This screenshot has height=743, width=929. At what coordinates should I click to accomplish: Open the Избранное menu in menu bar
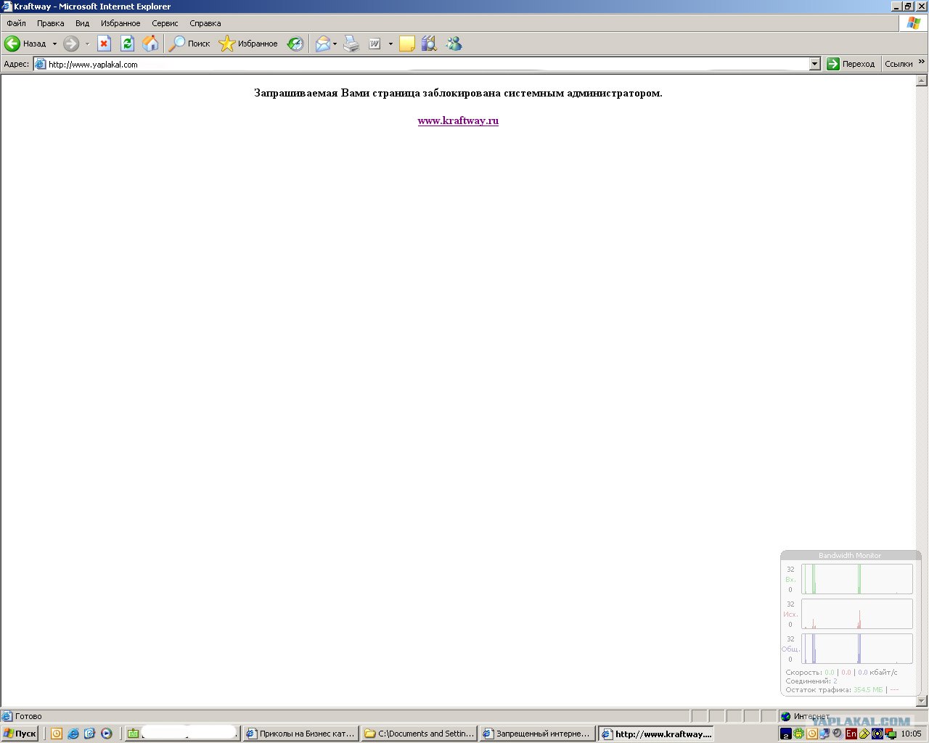coord(120,23)
